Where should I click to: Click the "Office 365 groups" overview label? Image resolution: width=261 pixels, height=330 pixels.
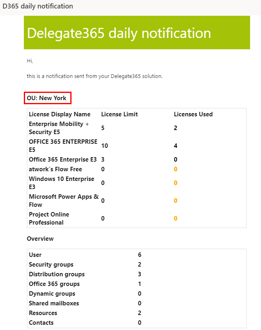click(54, 284)
